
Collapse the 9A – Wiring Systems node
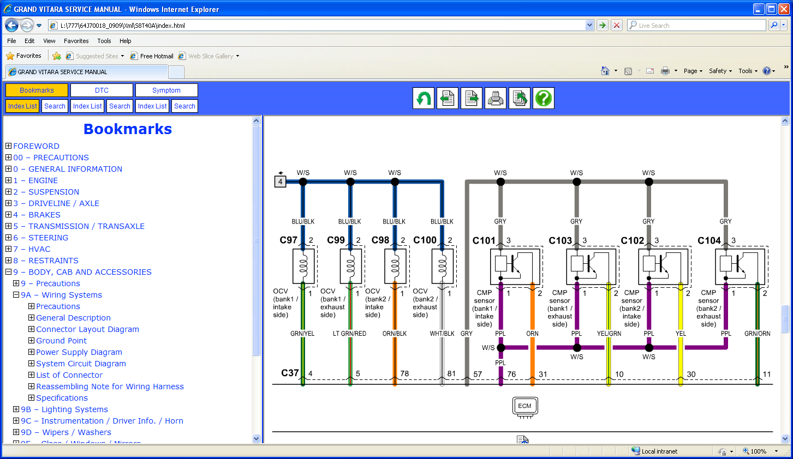coord(16,294)
